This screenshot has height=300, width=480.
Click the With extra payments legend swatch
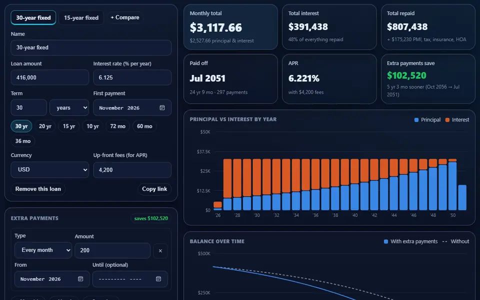pos(385,241)
